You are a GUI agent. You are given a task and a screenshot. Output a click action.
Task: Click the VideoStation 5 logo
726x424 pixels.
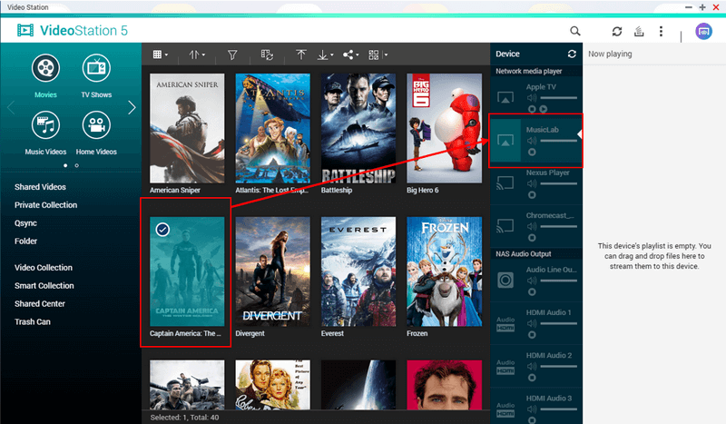tap(72, 31)
